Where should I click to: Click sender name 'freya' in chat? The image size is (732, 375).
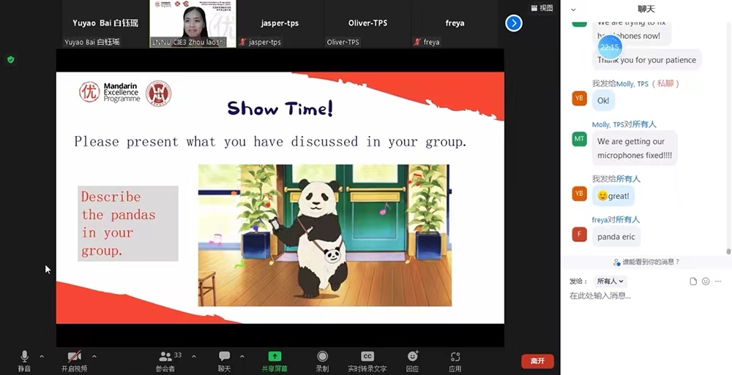(600, 220)
